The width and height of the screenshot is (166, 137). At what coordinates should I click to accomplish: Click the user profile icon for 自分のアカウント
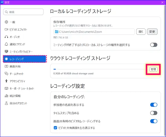tap(6, 103)
